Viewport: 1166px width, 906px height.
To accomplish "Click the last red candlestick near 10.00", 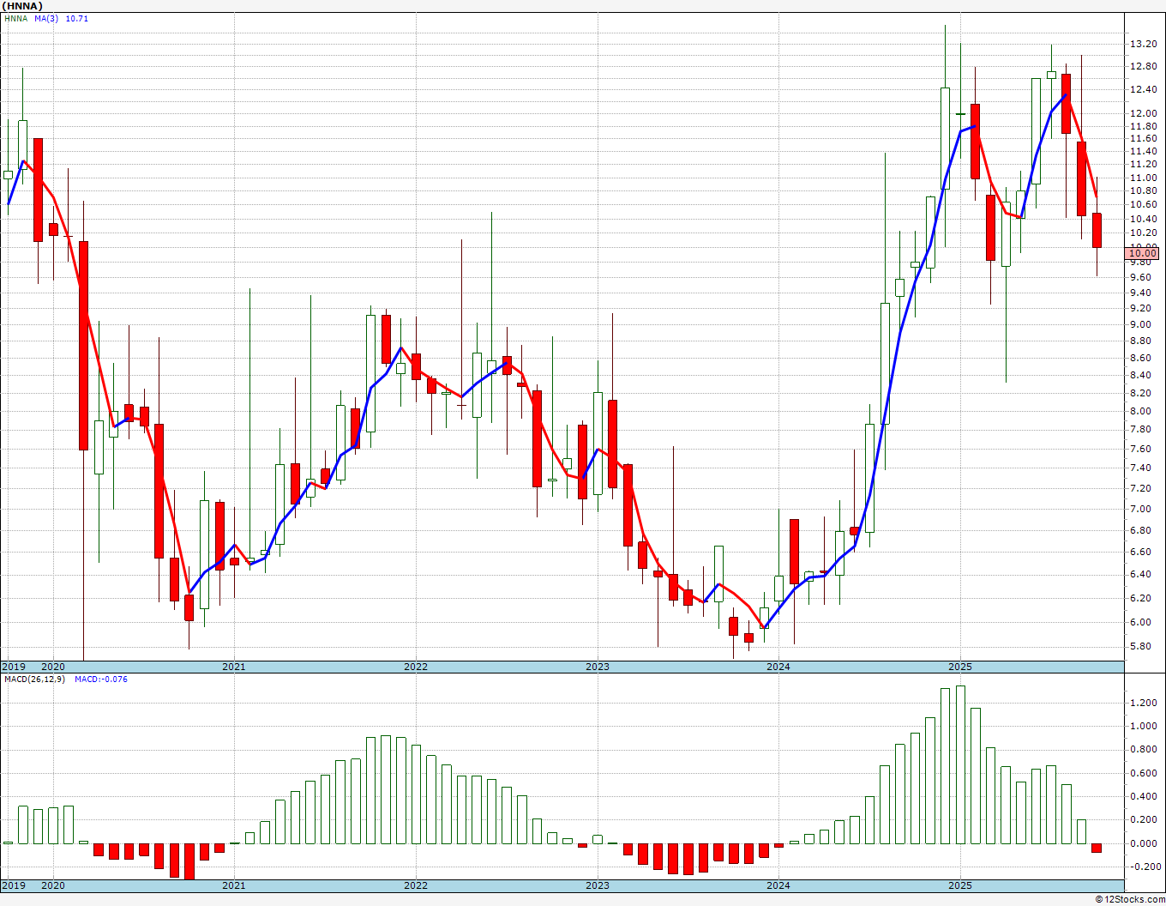I will [1097, 230].
